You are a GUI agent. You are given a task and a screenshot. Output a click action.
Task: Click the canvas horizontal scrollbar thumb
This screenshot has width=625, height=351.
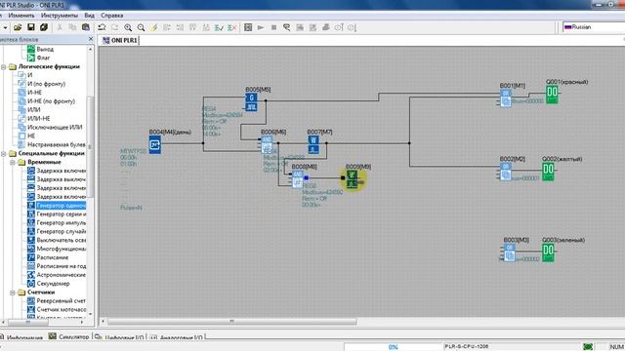tap(232, 321)
